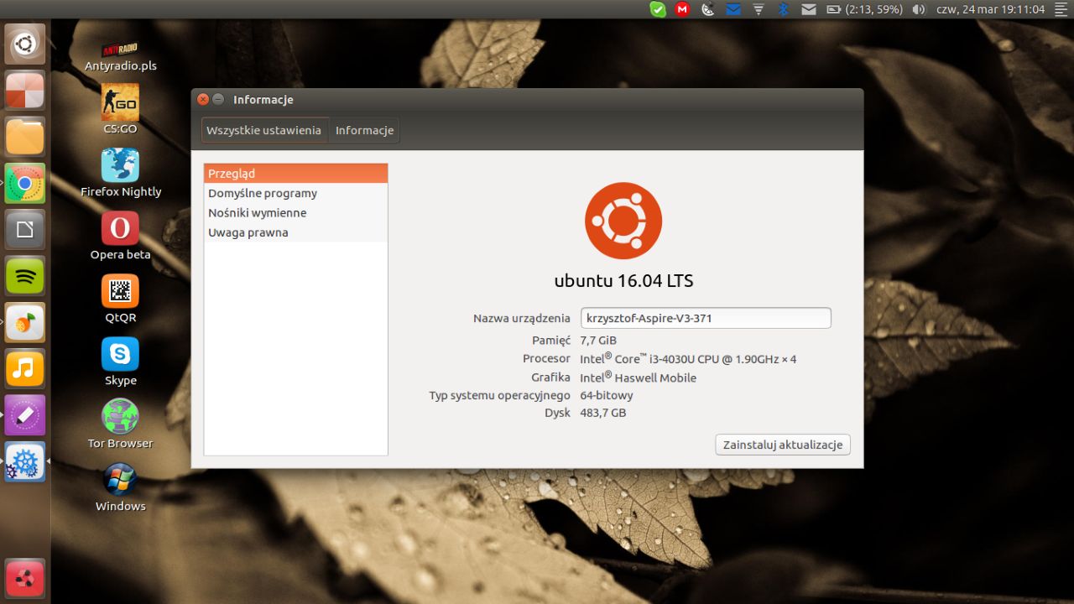This screenshot has height=604, width=1074.
Task: Click the Informacje toolbar button
Action: coord(364,130)
